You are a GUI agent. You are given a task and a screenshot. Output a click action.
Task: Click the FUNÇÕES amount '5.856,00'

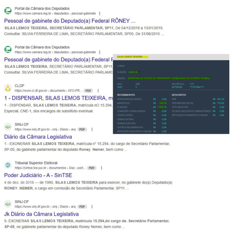tap(162, 107)
